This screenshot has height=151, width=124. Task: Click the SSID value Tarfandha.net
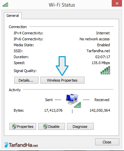(98, 51)
